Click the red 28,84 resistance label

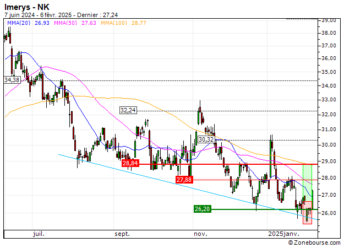click(x=130, y=163)
